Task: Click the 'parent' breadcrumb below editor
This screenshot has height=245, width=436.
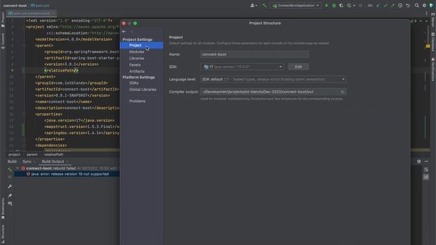Action: click(32, 154)
